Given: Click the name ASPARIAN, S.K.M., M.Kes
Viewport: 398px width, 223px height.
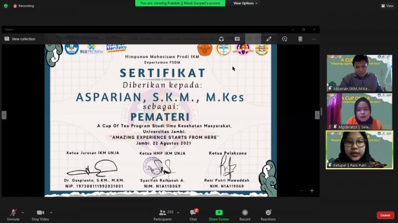Looking at the screenshot, I should point(160,97).
